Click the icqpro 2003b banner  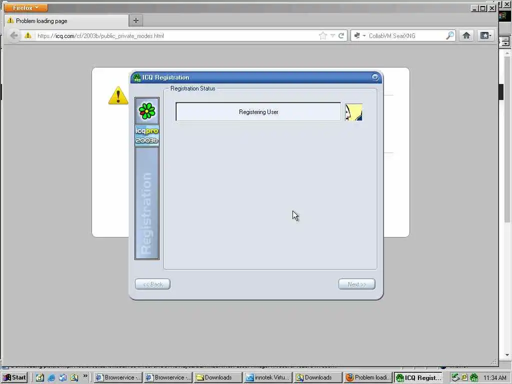pos(147,135)
